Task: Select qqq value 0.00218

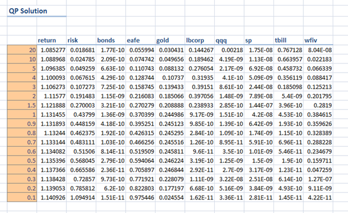Action: [229, 50]
